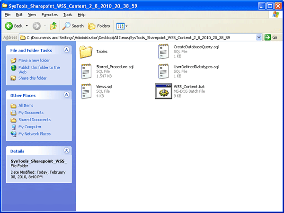
Task: Click the Stored_Procedure.sql file name
Action: coord(115,67)
